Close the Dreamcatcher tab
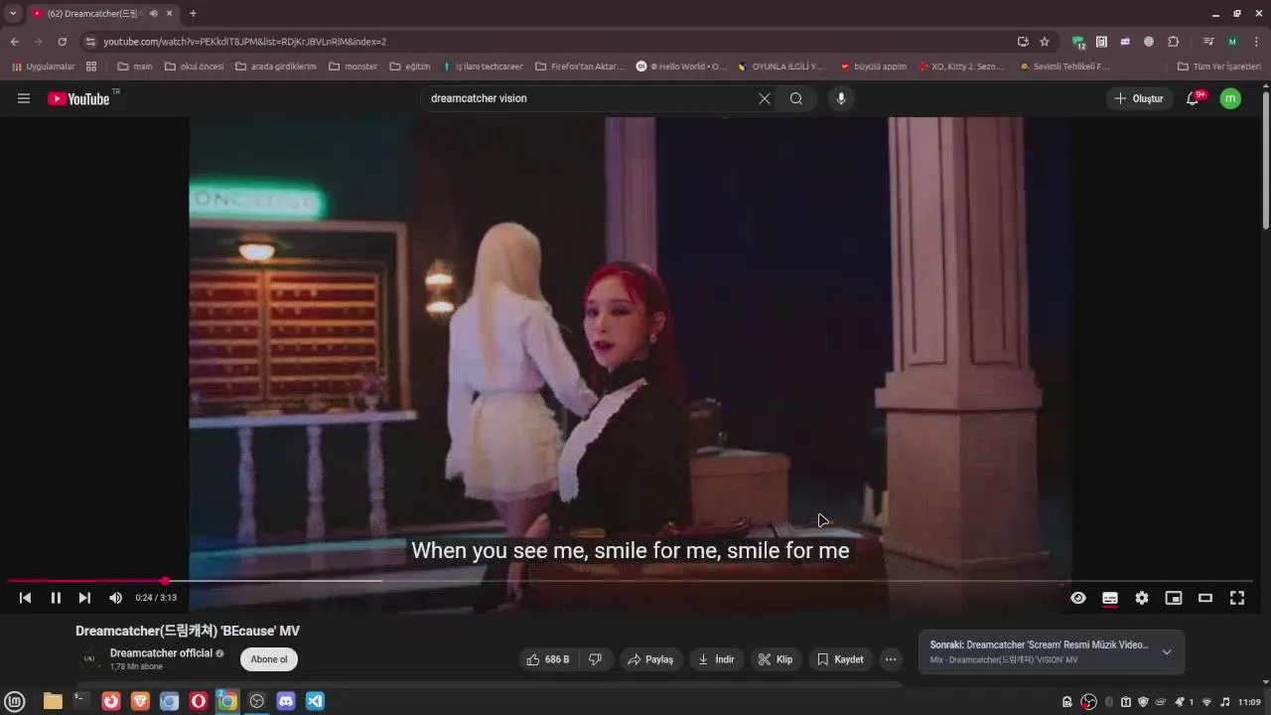Image resolution: width=1271 pixels, height=715 pixels. pos(169,13)
